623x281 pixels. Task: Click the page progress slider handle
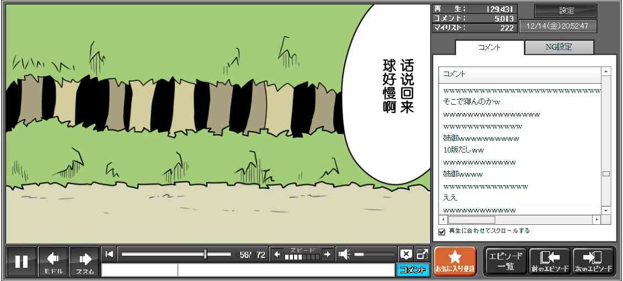(205, 254)
